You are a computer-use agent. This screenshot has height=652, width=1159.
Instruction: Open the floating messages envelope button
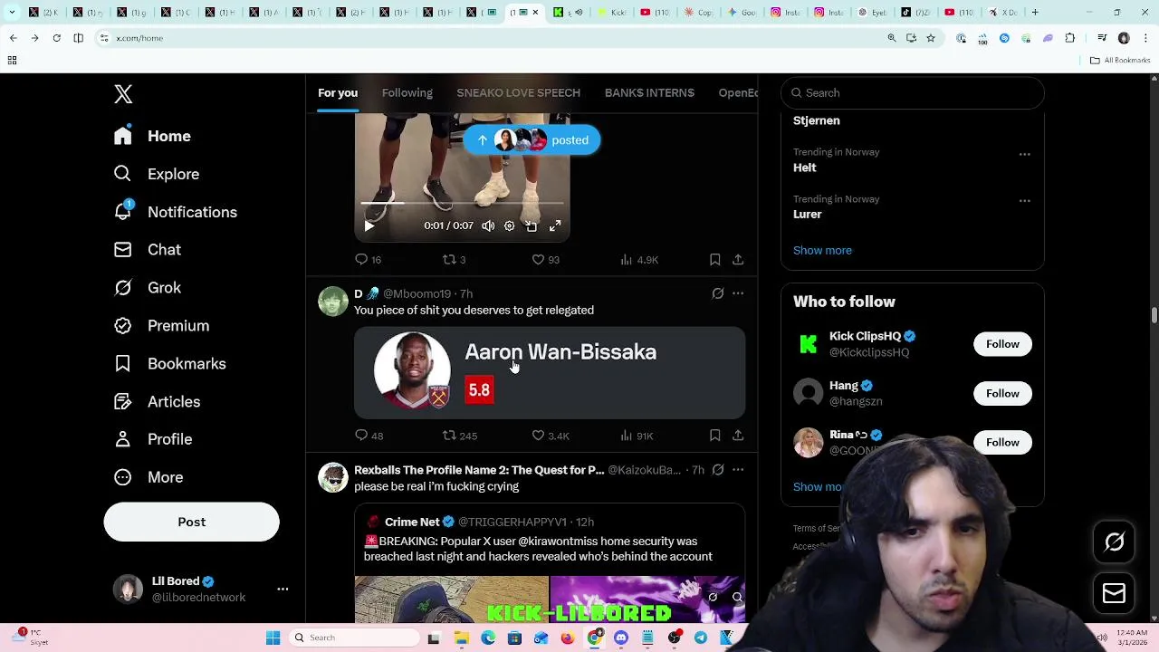pyautogui.click(x=1114, y=593)
